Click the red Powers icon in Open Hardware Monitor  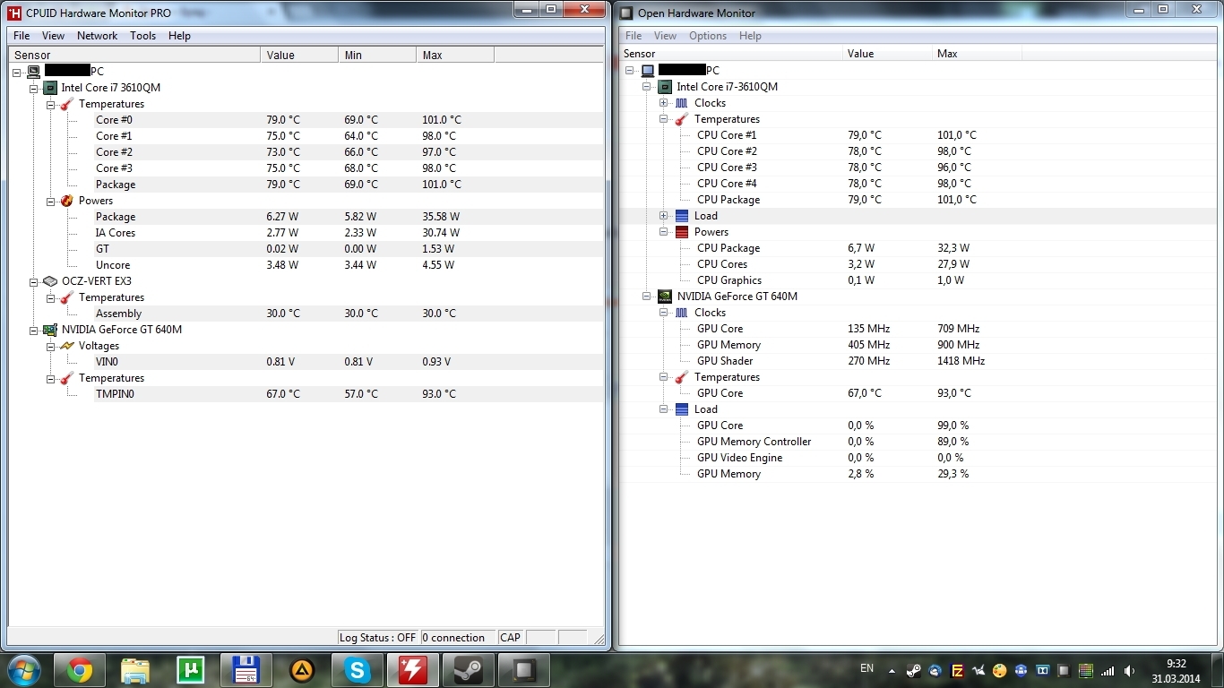pyautogui.click(x=682, y=232)
